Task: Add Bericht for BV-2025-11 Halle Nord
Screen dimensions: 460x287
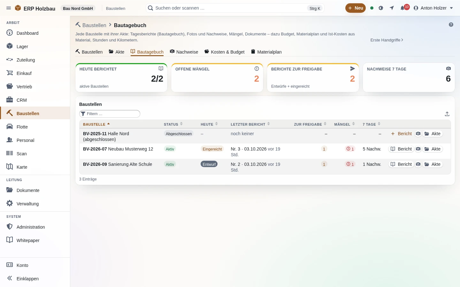Action: tap(402, 134)
